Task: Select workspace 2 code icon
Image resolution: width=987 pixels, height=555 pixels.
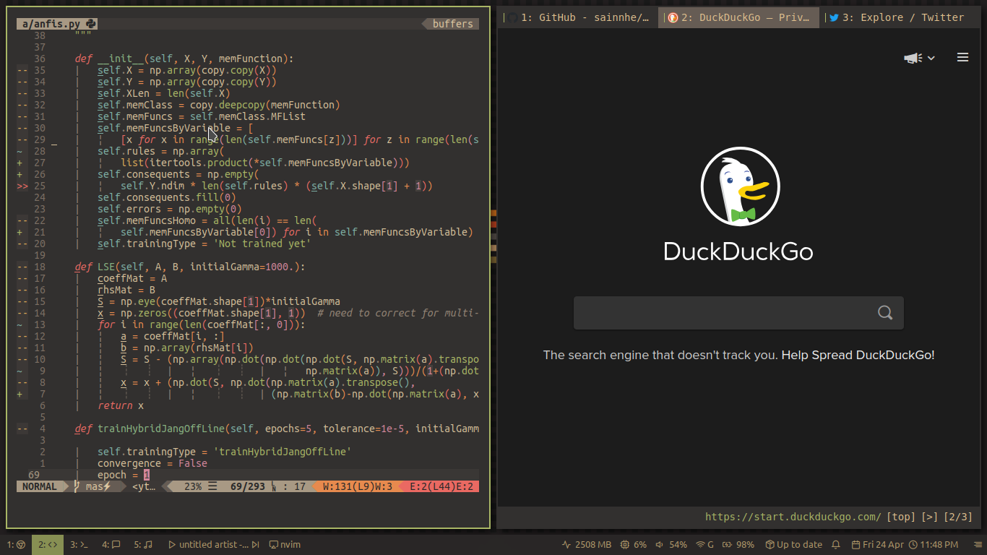Action: tap(48, 544)
